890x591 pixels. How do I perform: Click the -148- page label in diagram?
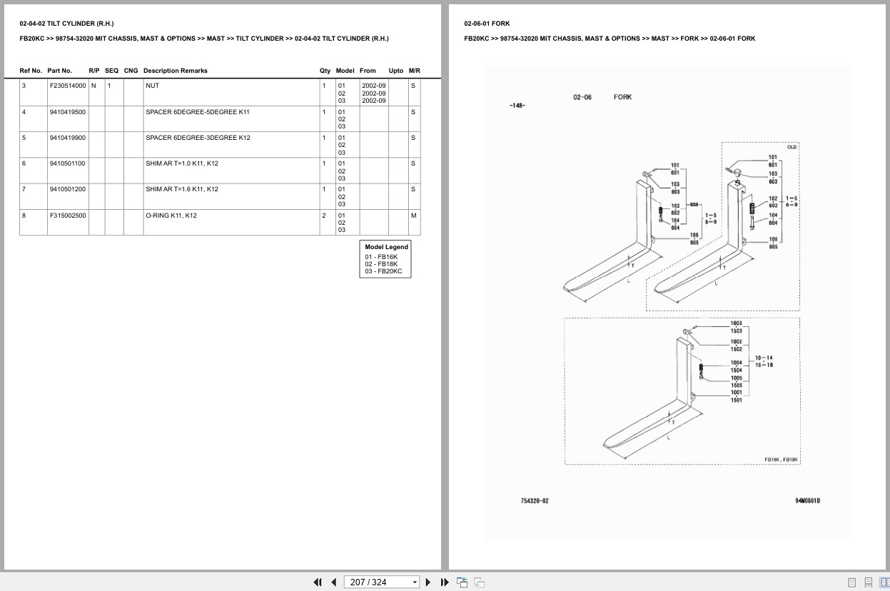(x=517, y=106)
